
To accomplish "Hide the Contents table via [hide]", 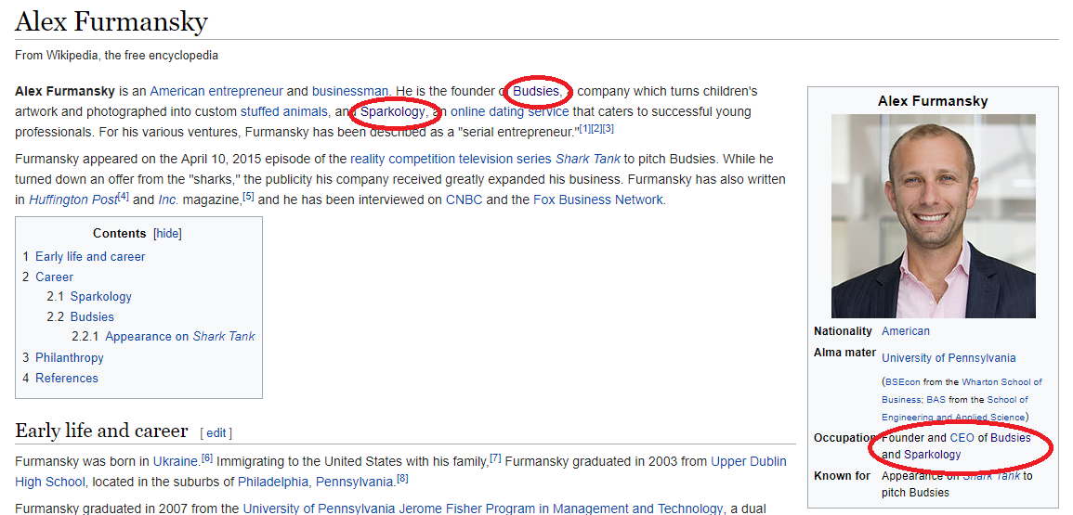I will pyautogui.click(x=167, y=234).
